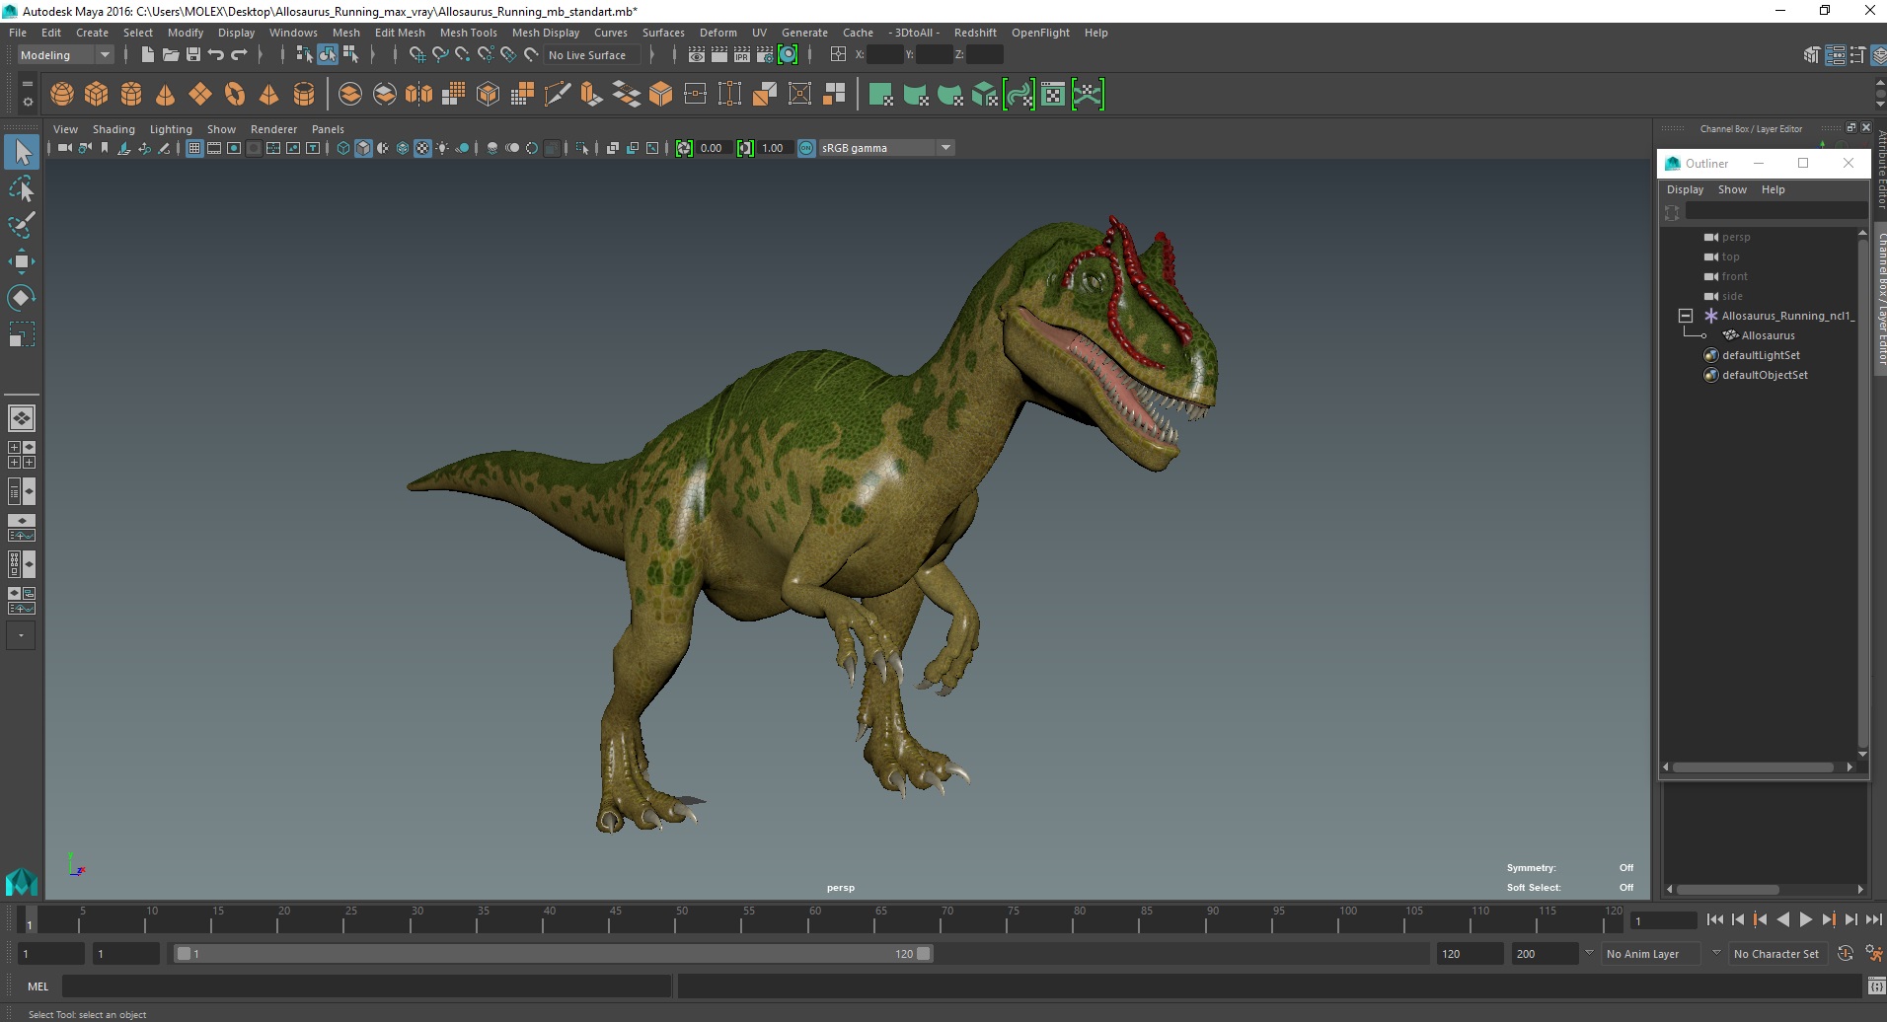Select the Allosaurus mesh in Outliner
This screenshot has height=1022, width=1887.
pos(1768,335)
